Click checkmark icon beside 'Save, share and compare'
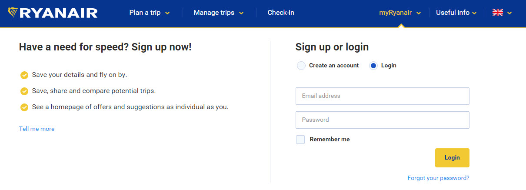Image resolution: width=526 pixels, height=190 pixels. pos(24,91)
